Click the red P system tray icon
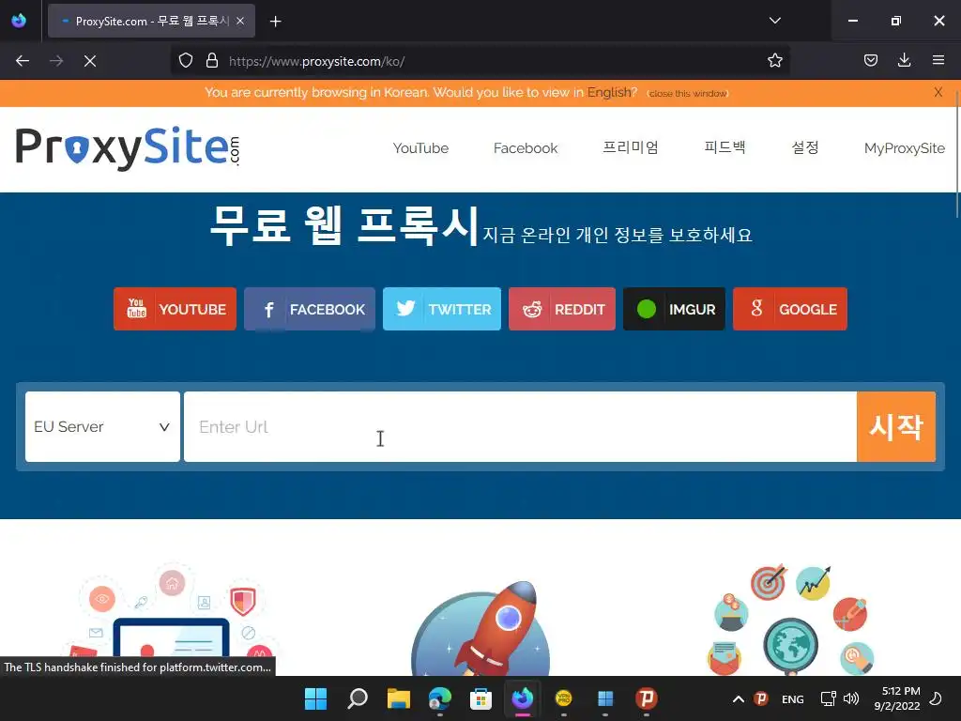The width and height of the screenshot is (961, 721). coord(760,698)
